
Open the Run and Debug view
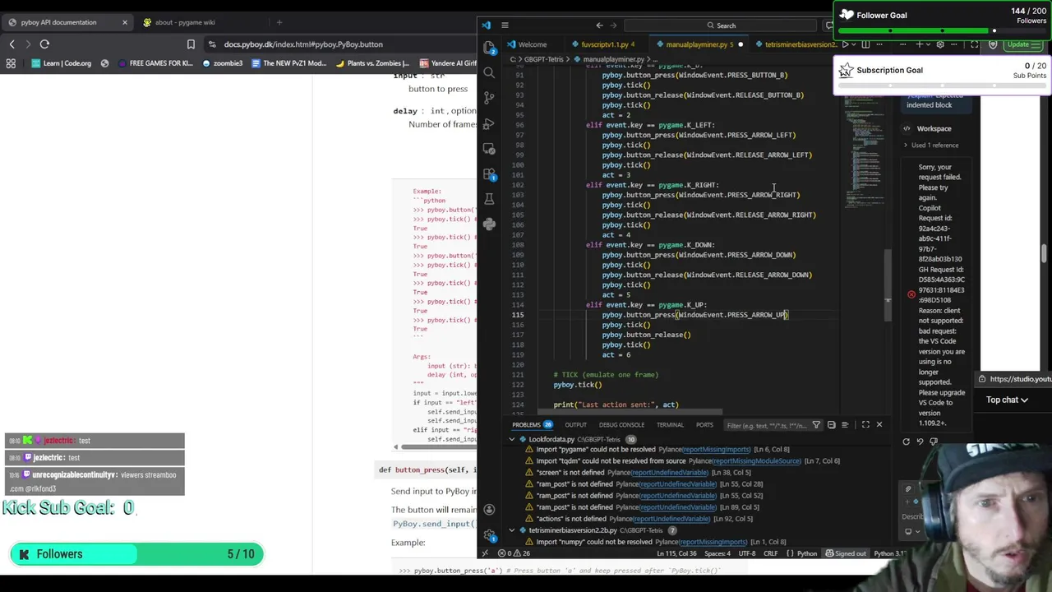(489, 123)
